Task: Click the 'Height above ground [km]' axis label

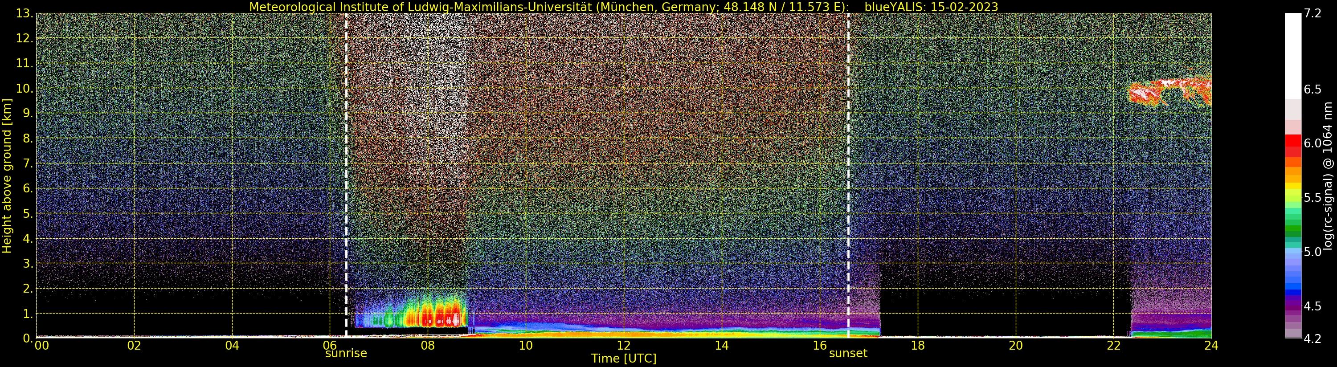Action: 7,176
